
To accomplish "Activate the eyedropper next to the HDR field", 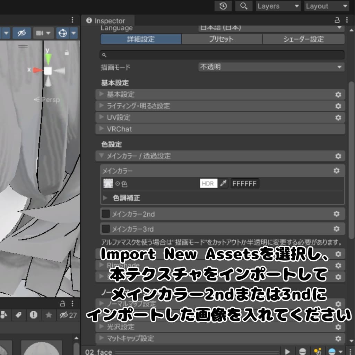I will coord(222,183).
